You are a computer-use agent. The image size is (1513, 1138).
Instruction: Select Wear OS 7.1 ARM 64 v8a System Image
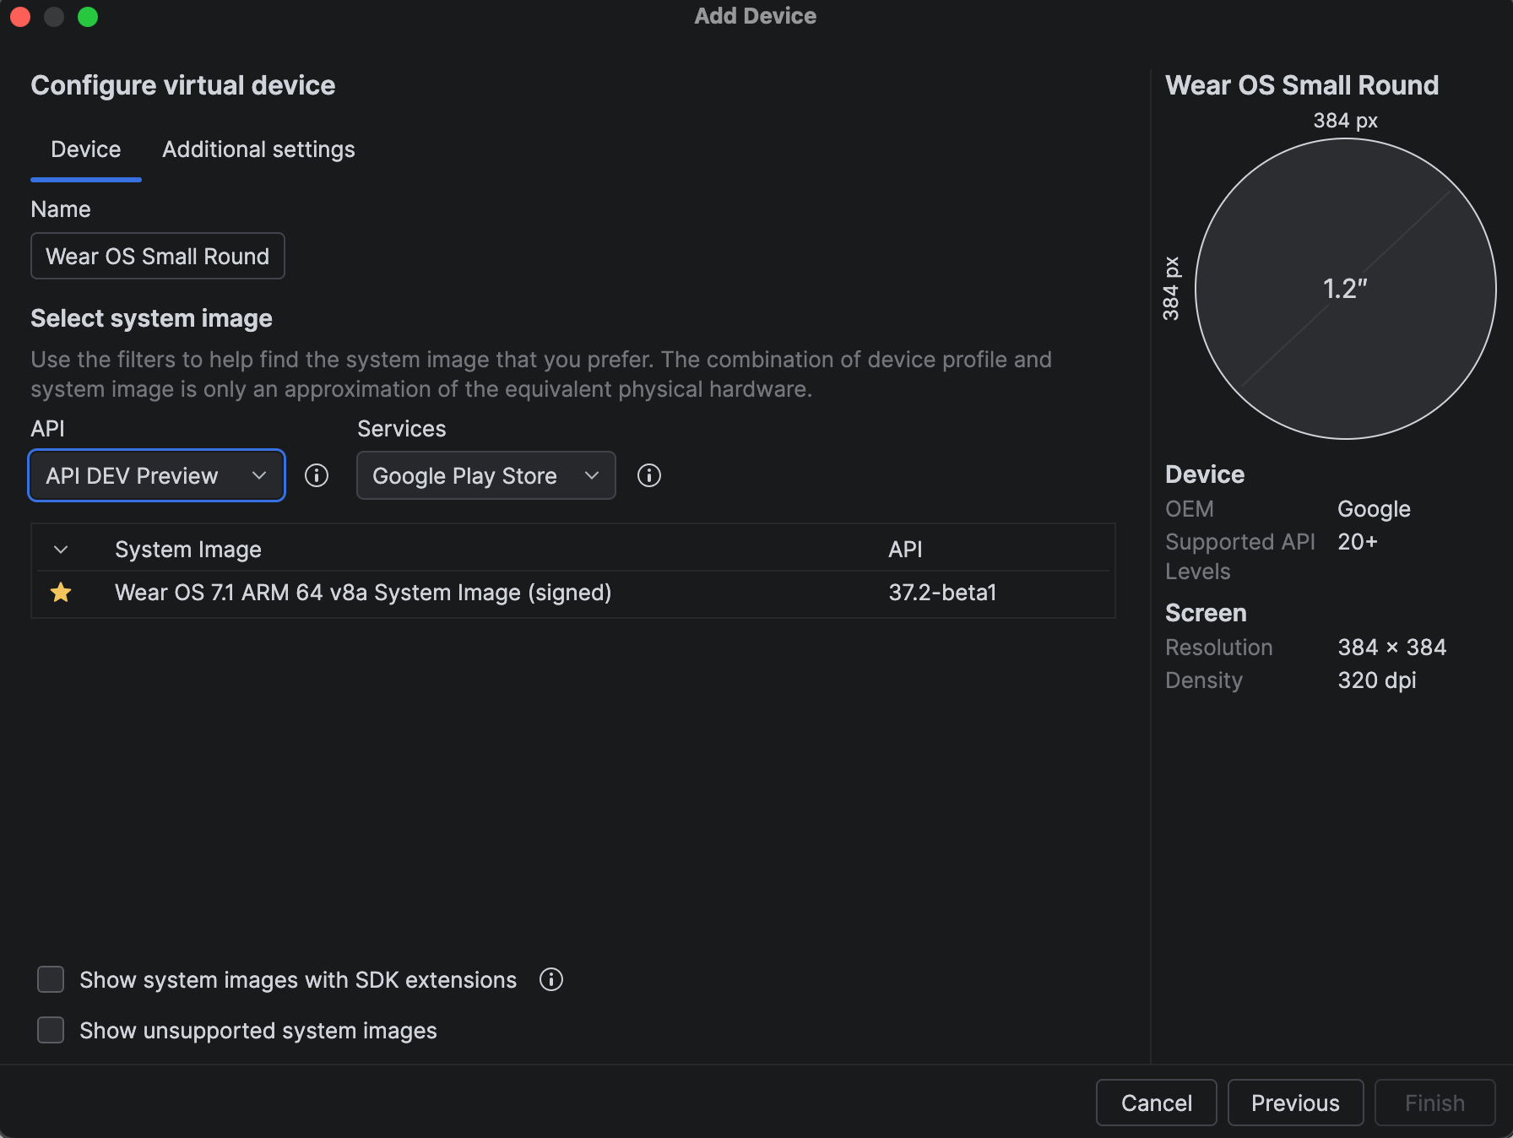tap(573, 593)
